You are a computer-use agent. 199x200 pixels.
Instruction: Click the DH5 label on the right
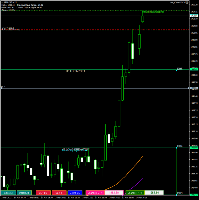(x=180, y=69)
